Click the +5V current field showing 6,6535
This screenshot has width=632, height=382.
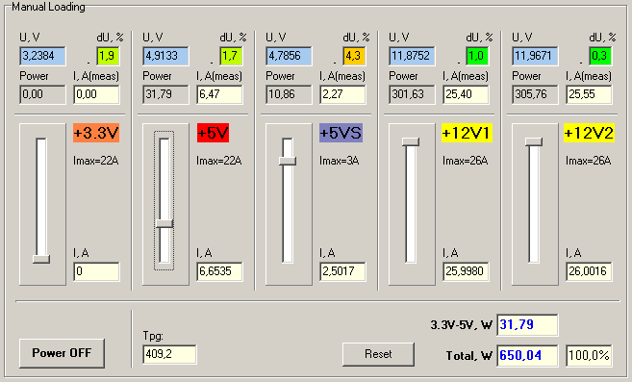pos(219,271)
